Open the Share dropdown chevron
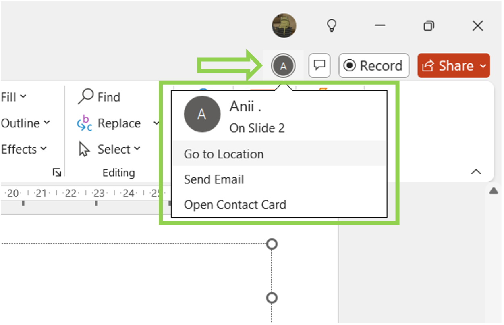Viewport: 504px width, 325px height. click(483, 66)
